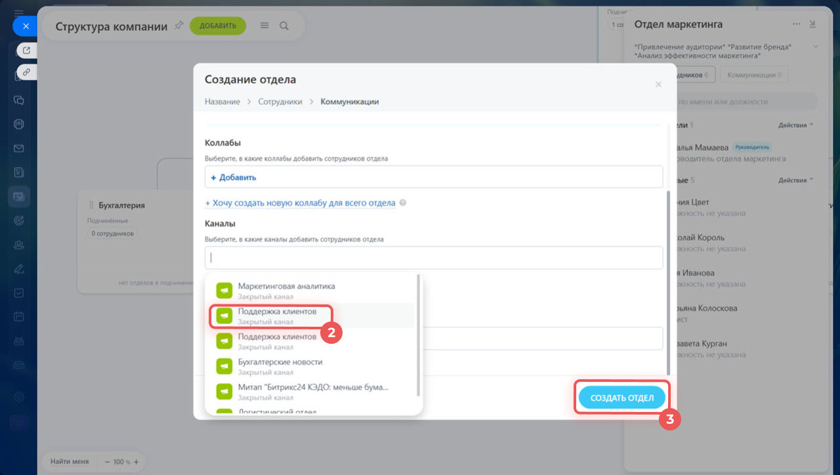840x475 pixels.
Task: Open the three-dots menu in Отдел маркетинга panel
Action: coord(796,24)
